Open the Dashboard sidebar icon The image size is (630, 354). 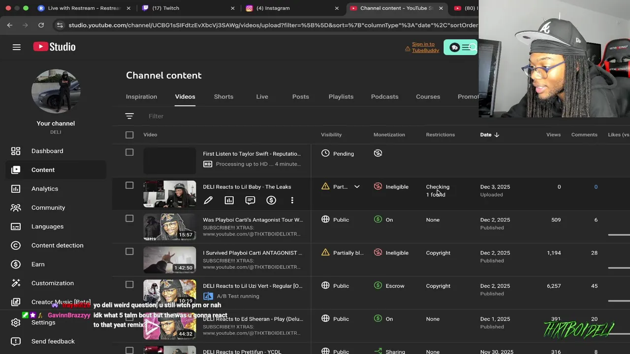click(16, 151)
